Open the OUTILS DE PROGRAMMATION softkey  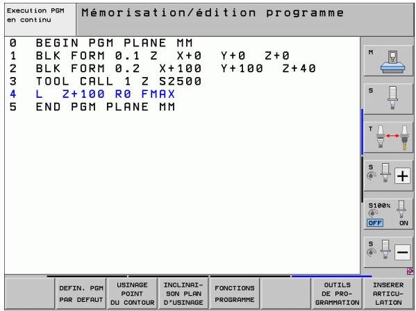(x=338, y=294)
